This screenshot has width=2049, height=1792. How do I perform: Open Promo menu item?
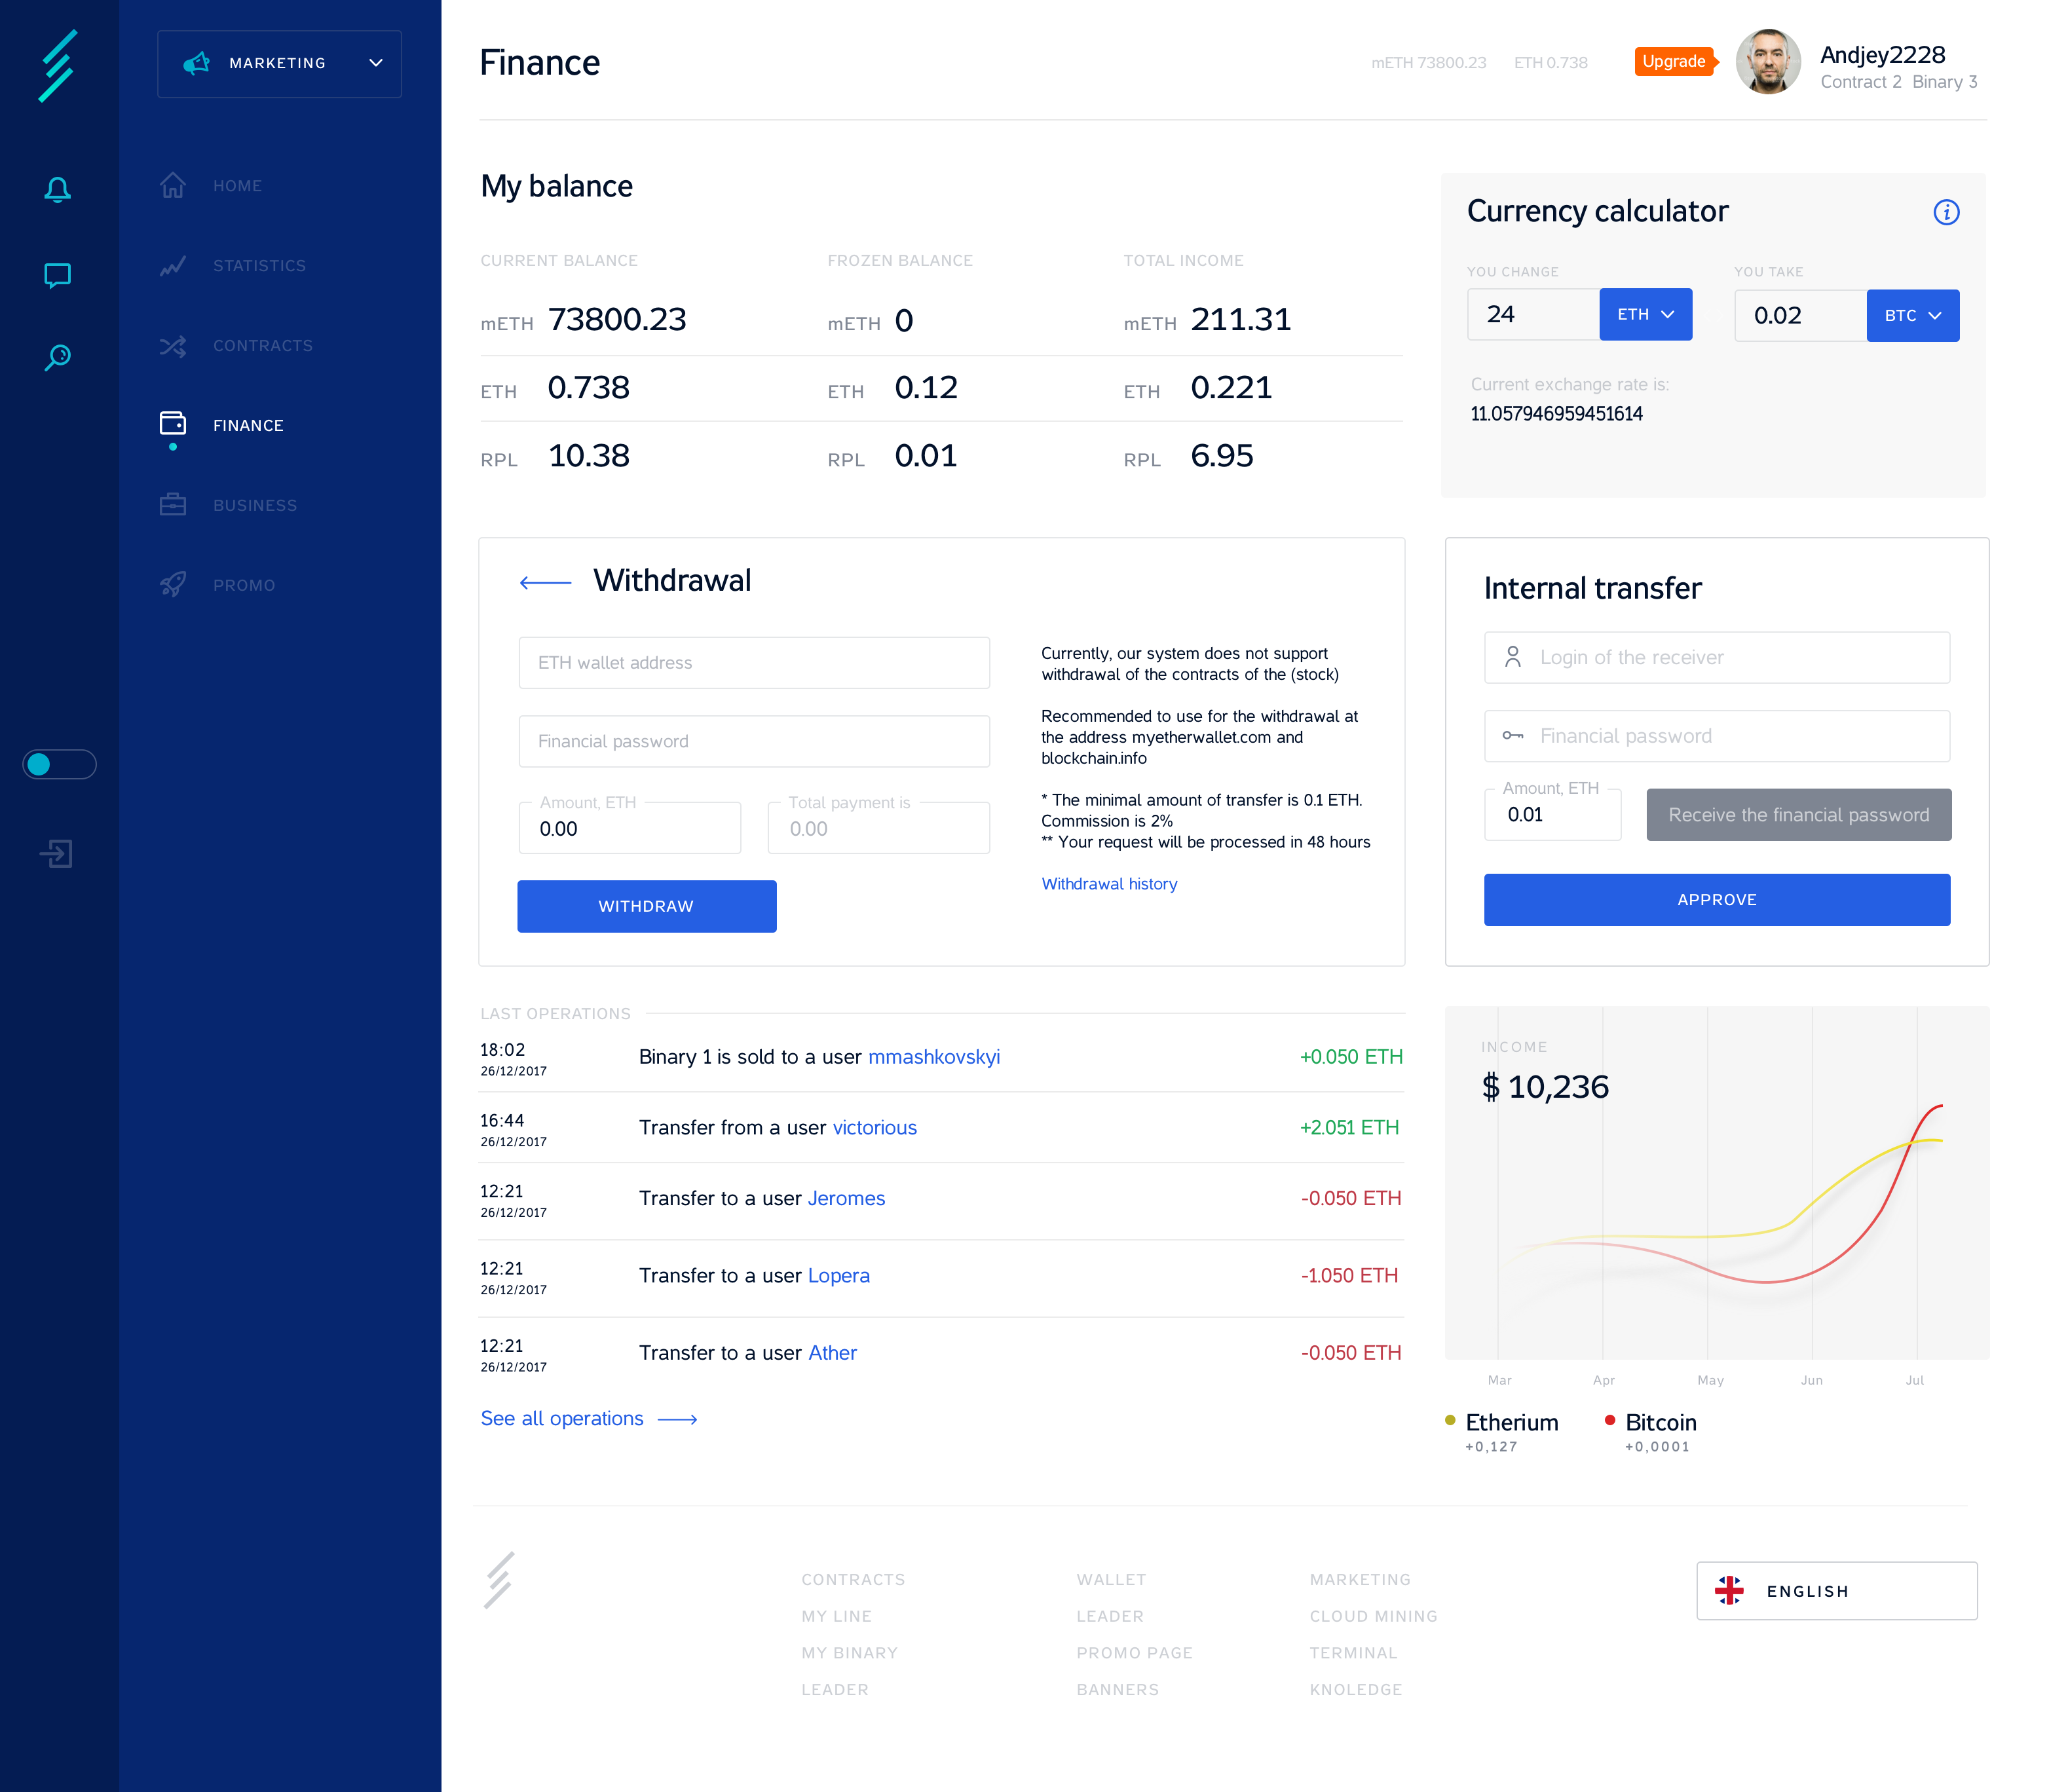coord(244,586)
